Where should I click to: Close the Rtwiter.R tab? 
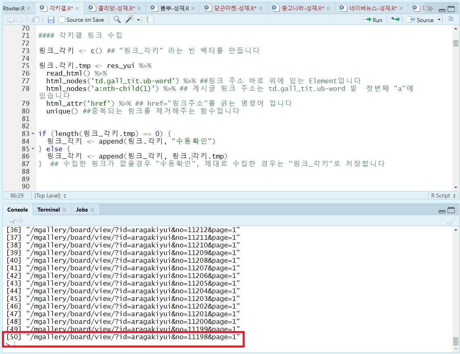[29, 8]
